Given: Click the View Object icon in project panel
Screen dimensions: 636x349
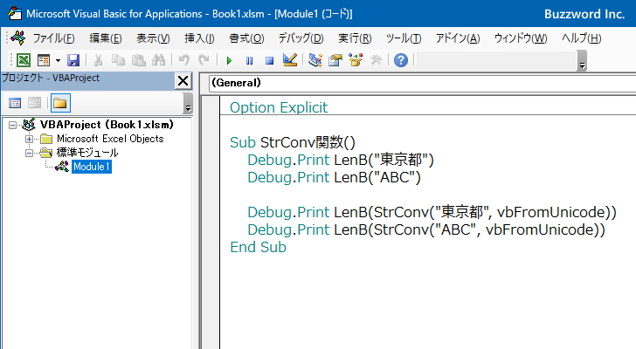Looking at the screenshot, I should point(34,103).
